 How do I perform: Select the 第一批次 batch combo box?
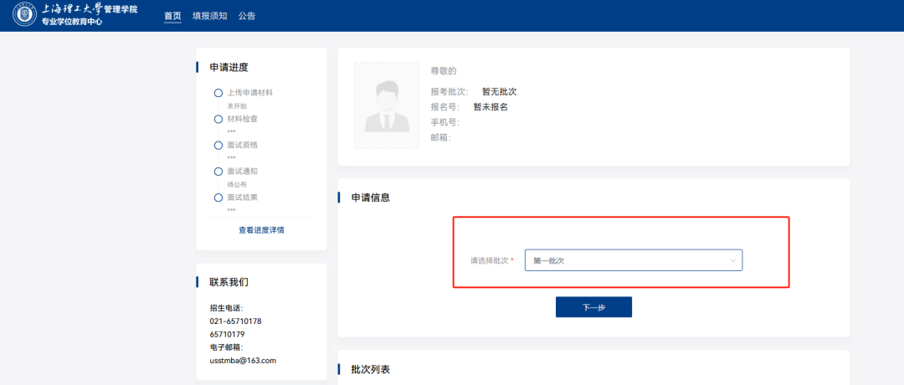[x=634, y=260]
